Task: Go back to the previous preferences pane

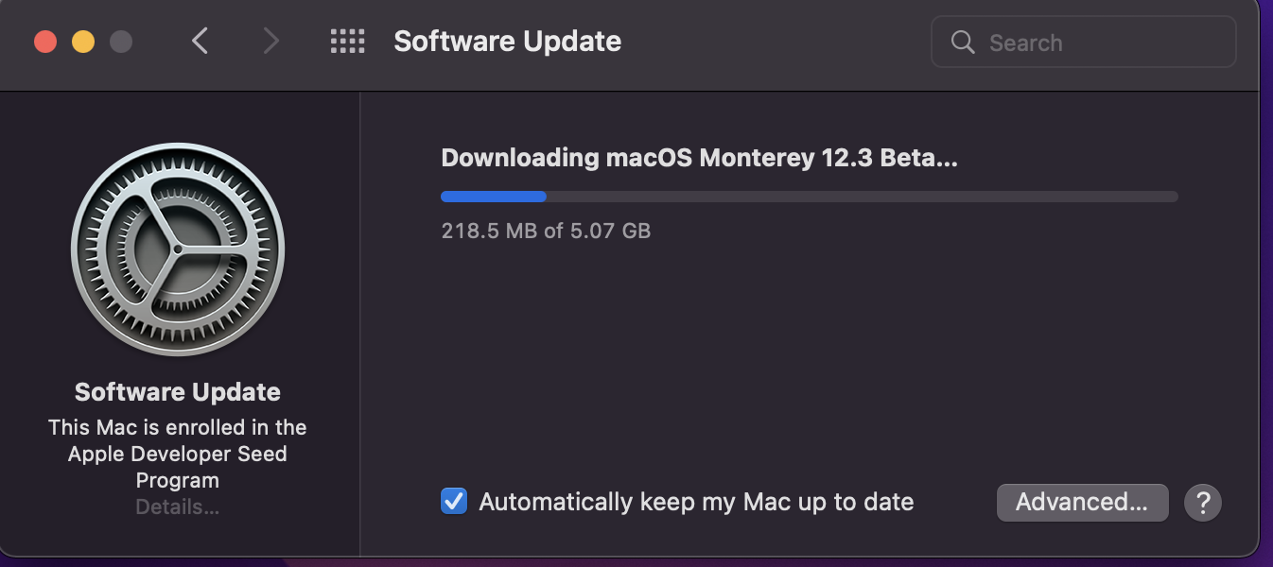Action: pos(200,42)
